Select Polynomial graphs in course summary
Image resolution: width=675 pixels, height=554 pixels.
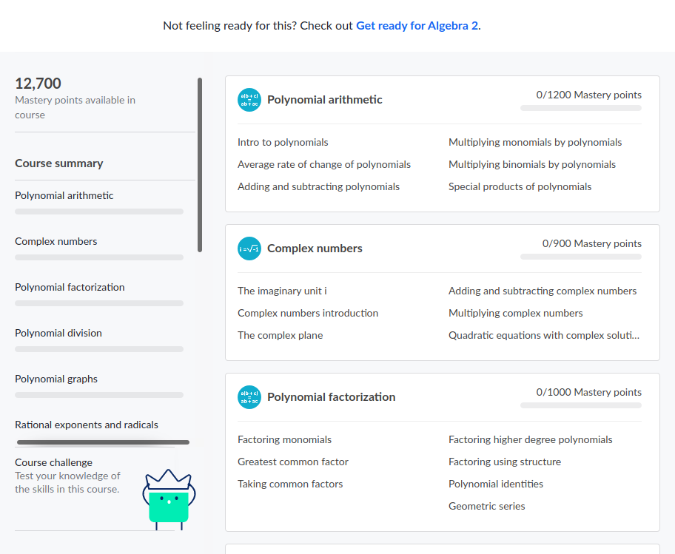pyautogui.click(x=56, y=379)
